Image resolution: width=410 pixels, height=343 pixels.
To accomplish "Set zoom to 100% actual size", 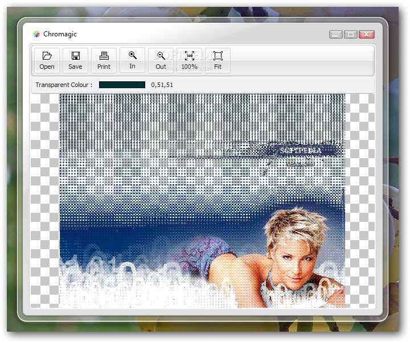I will [x=189, y=60].
